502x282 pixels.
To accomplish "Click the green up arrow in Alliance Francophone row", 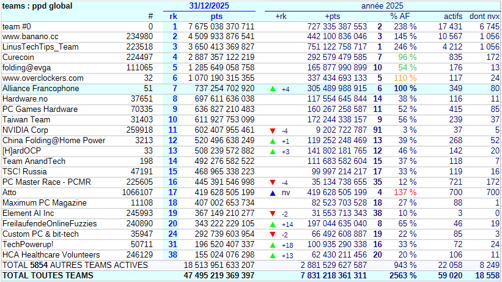I will coord(273,89).
